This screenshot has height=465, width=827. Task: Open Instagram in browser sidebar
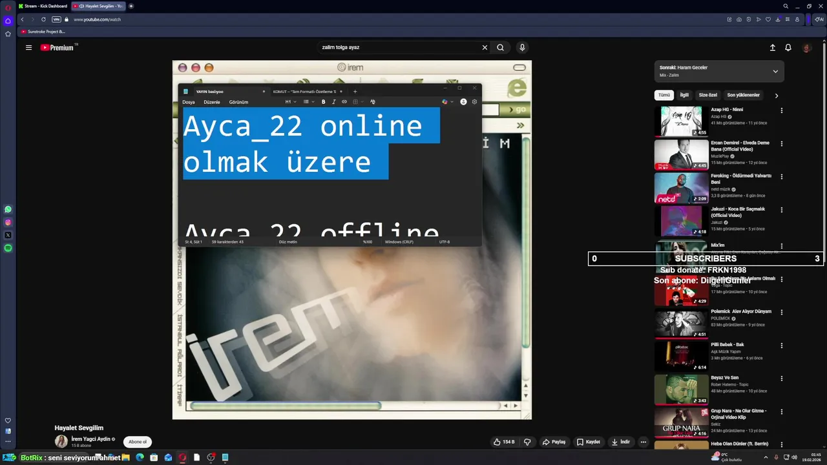pos(8,222)
